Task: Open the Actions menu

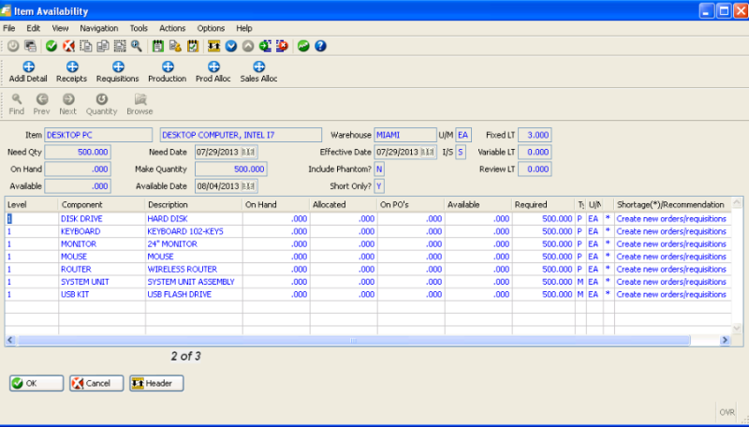Action: 172,28
